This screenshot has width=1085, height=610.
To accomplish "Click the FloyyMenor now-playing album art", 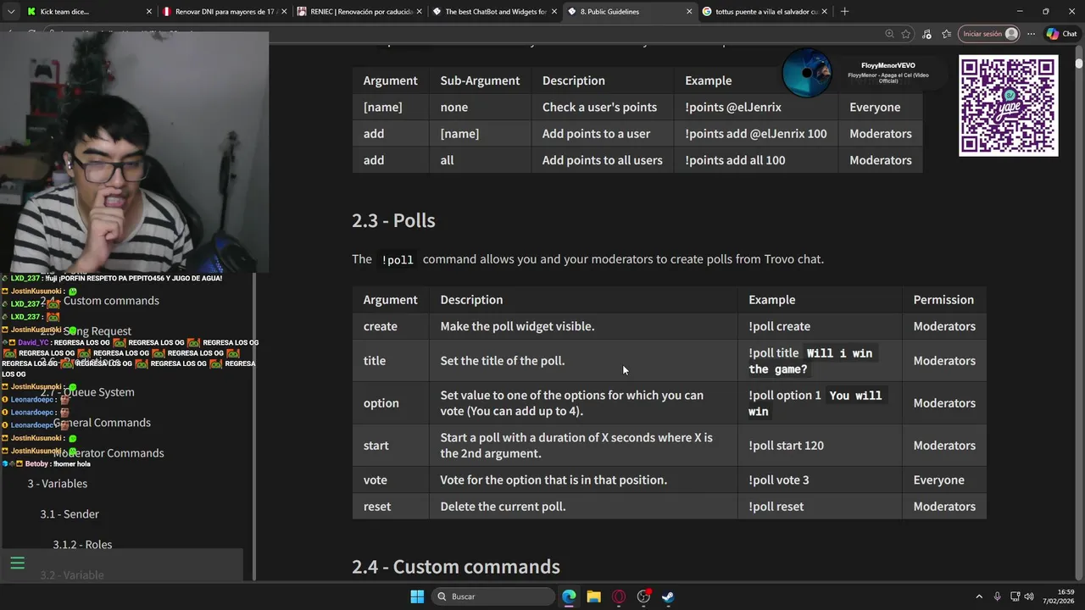I will coord(807,74).
